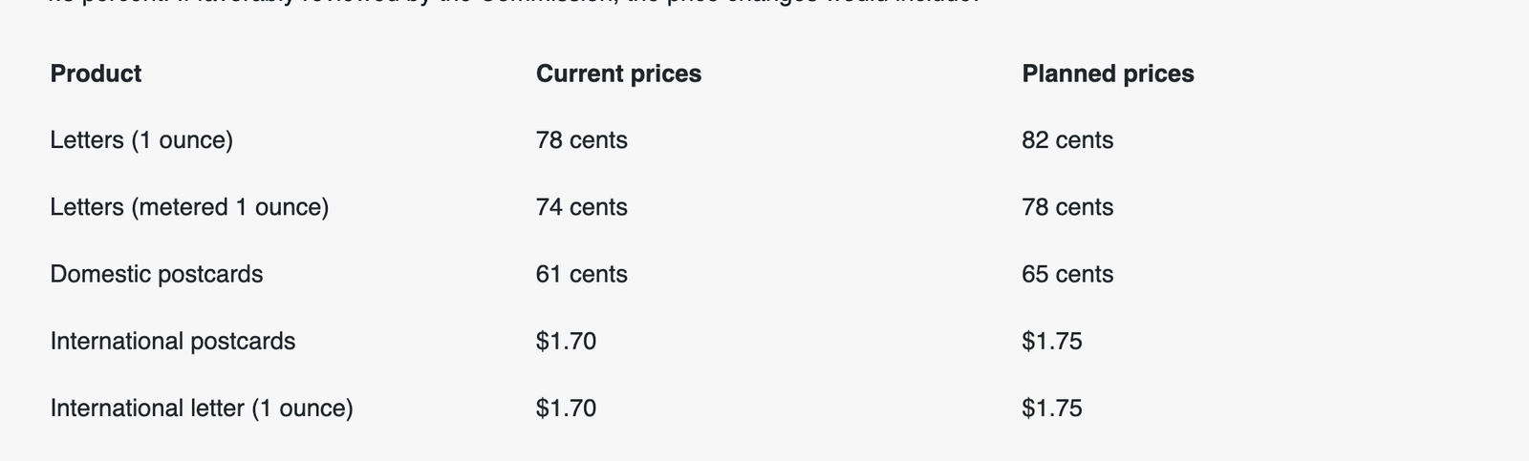Click the $1.70 current International postcards price

566,341
